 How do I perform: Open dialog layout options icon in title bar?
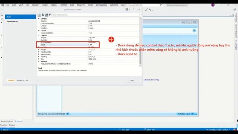click(127, 9)
